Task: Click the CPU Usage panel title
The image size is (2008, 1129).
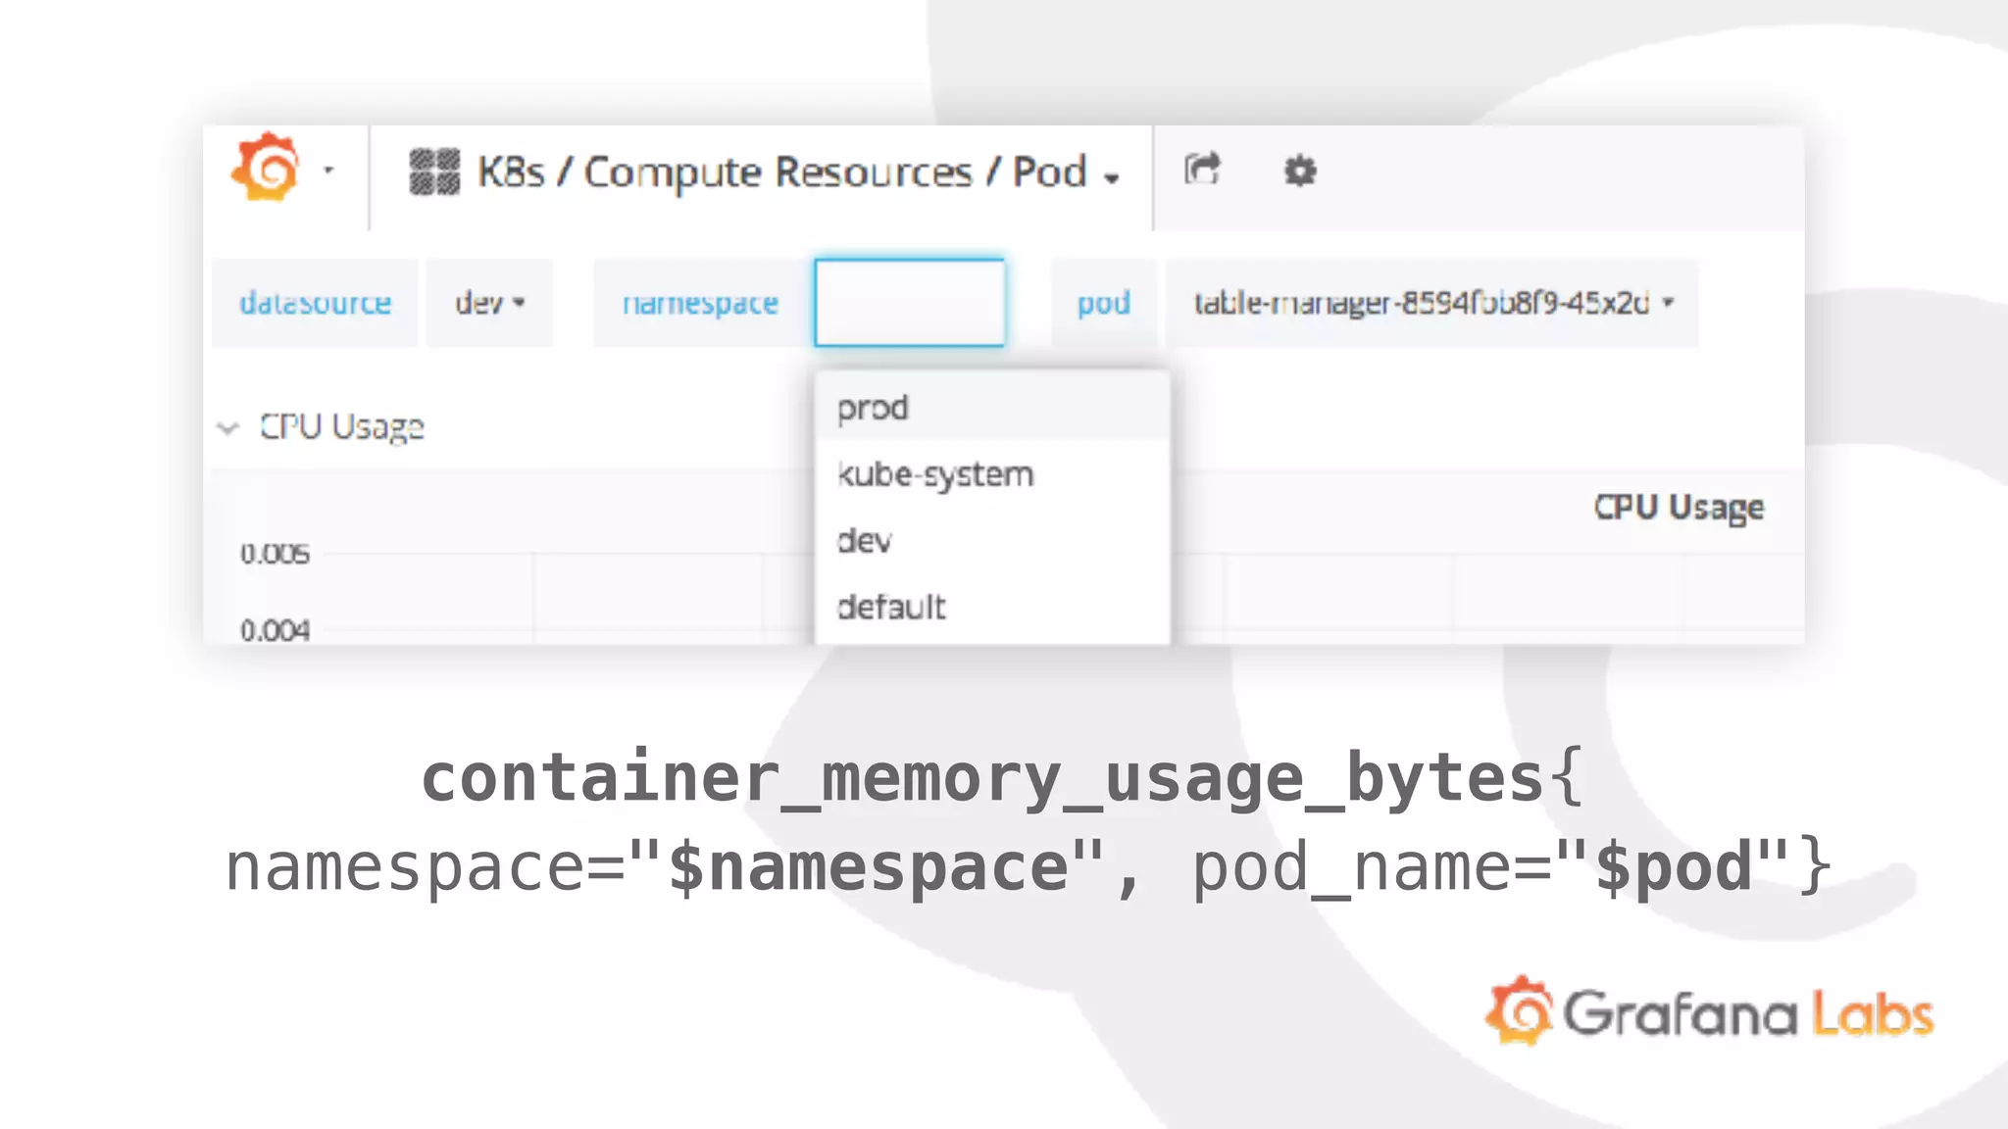Action: [1679, 508]
